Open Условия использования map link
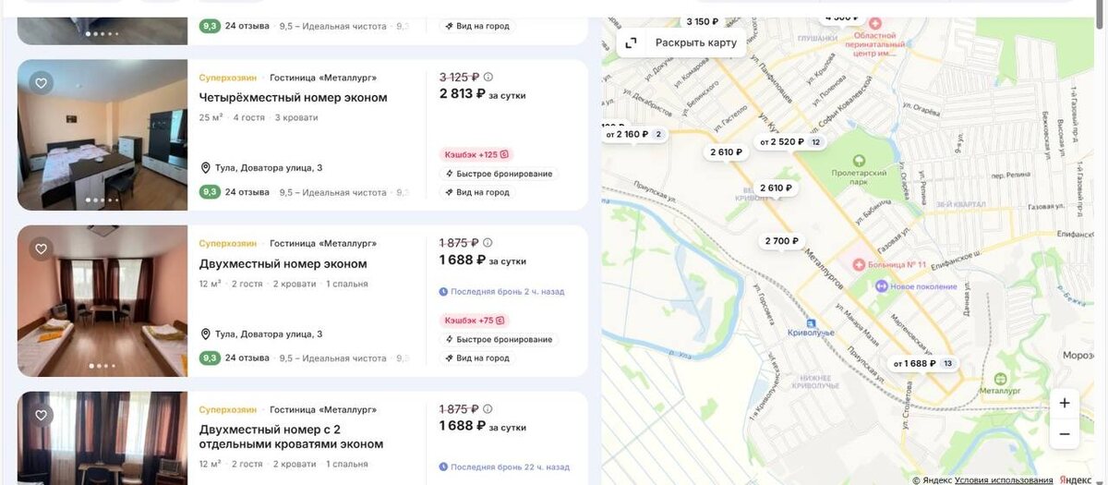 point(1004,480)
